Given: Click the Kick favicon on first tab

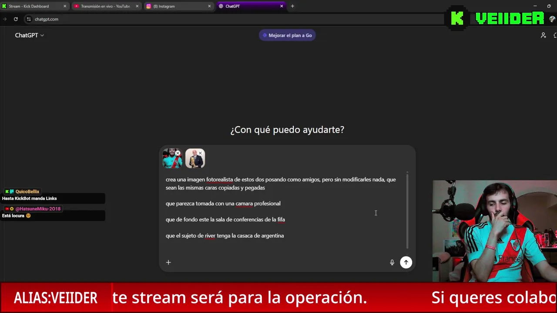Looking at the screenshot, I should [x=4, y=6].
